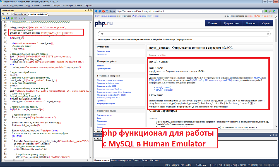Image resolution: width=279 pixels, height=167 pixels.
Task: Refresh the page with the reload icon
Action: [x=107, y=11]
